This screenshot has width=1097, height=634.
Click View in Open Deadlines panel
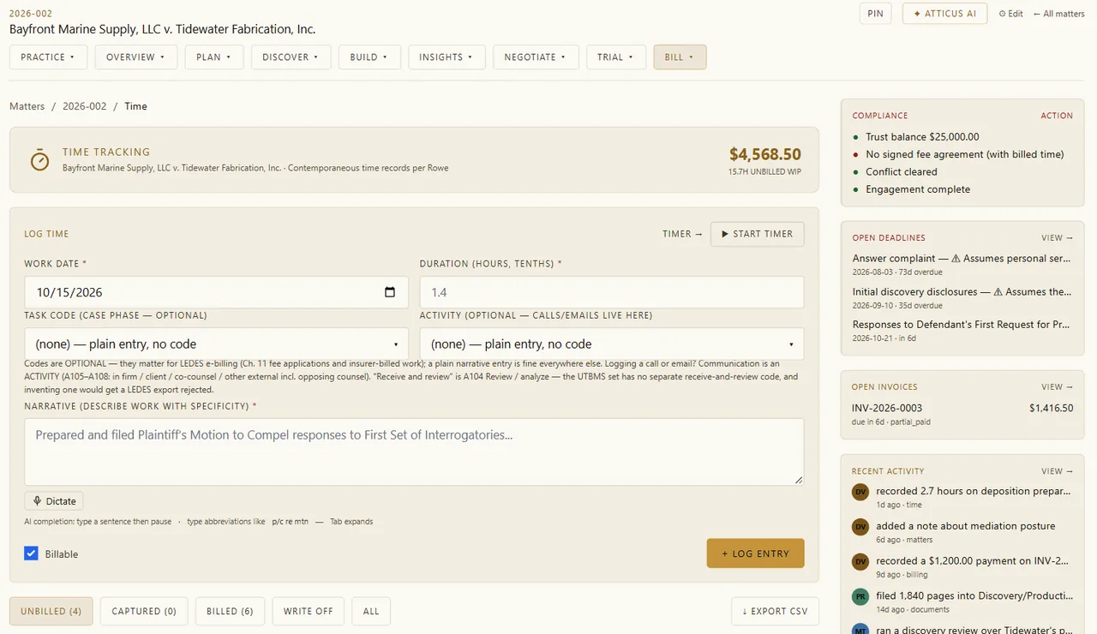[x=1057, y=238]
